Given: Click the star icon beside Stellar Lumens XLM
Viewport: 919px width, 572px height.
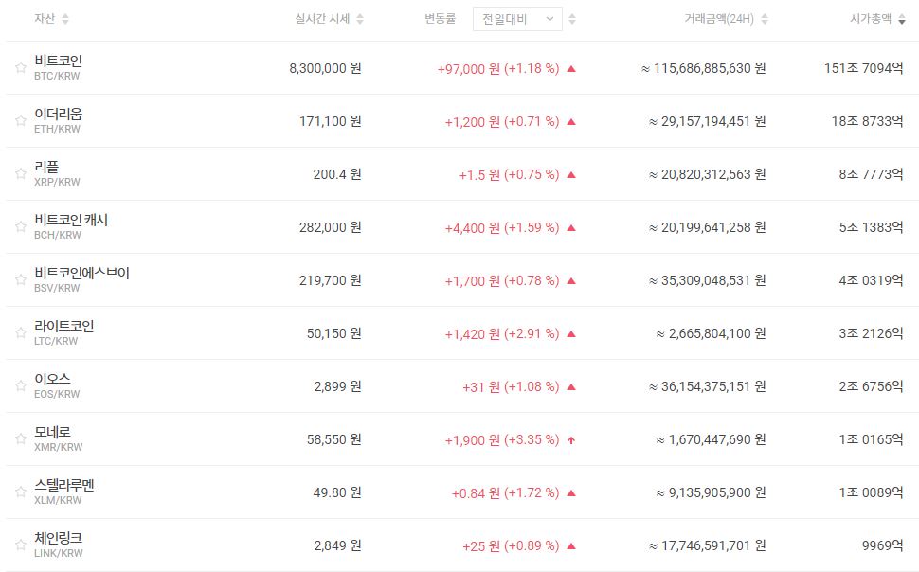Looking at the screenshot, I should pos(20,492).
